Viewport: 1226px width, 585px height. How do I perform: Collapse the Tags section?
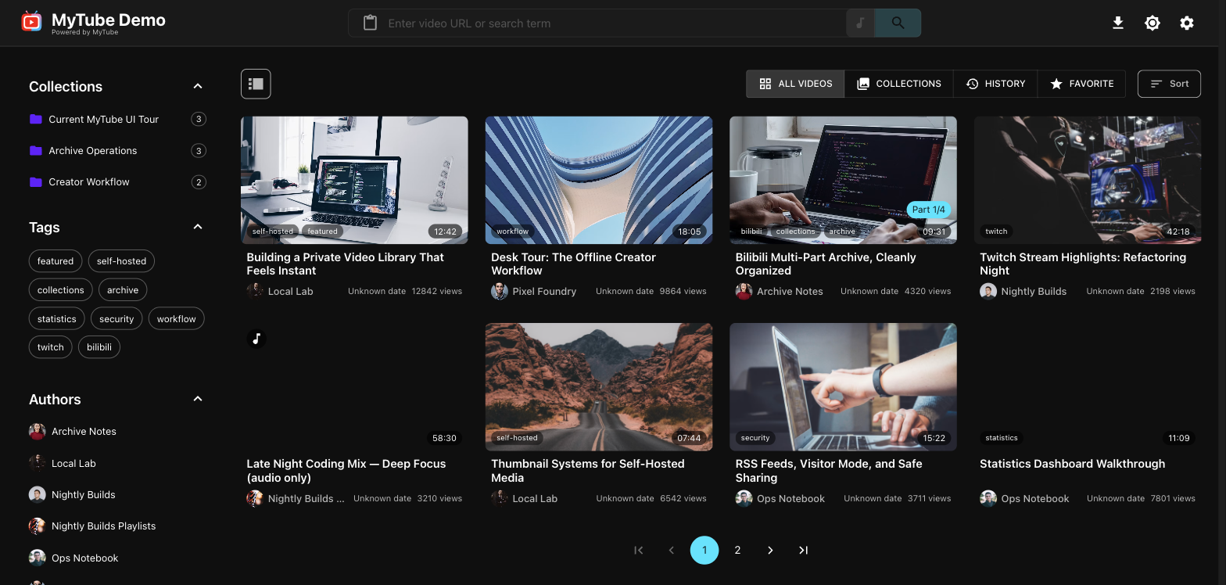(x=198, y=227)
